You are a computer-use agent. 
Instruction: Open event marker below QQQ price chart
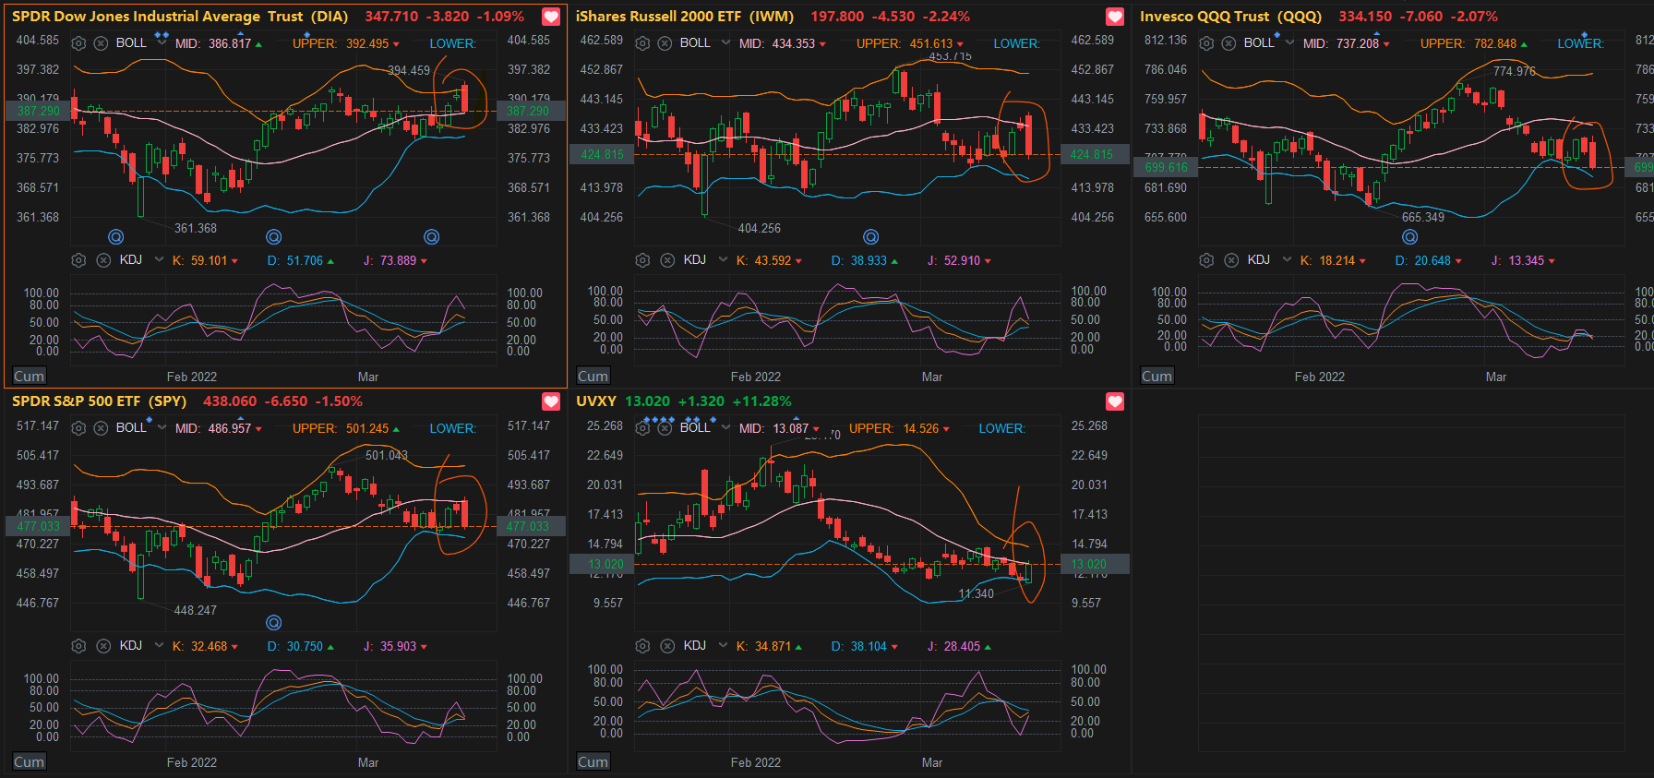(1409, 237)
